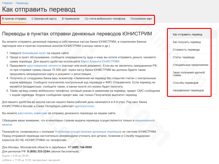Viewport: 219px width, 164px height.
Task: Follow the круглосуточно link
Action: point(84,106)
